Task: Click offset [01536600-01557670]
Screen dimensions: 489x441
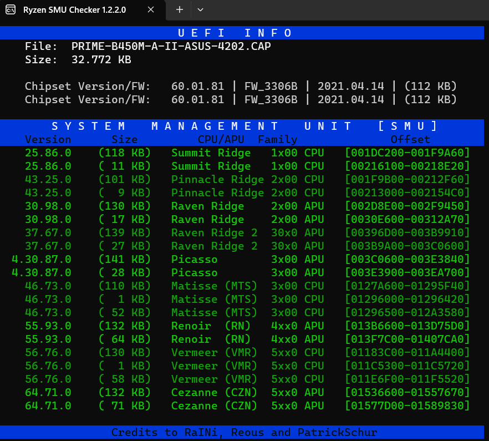Action: (x=407, y=392)
